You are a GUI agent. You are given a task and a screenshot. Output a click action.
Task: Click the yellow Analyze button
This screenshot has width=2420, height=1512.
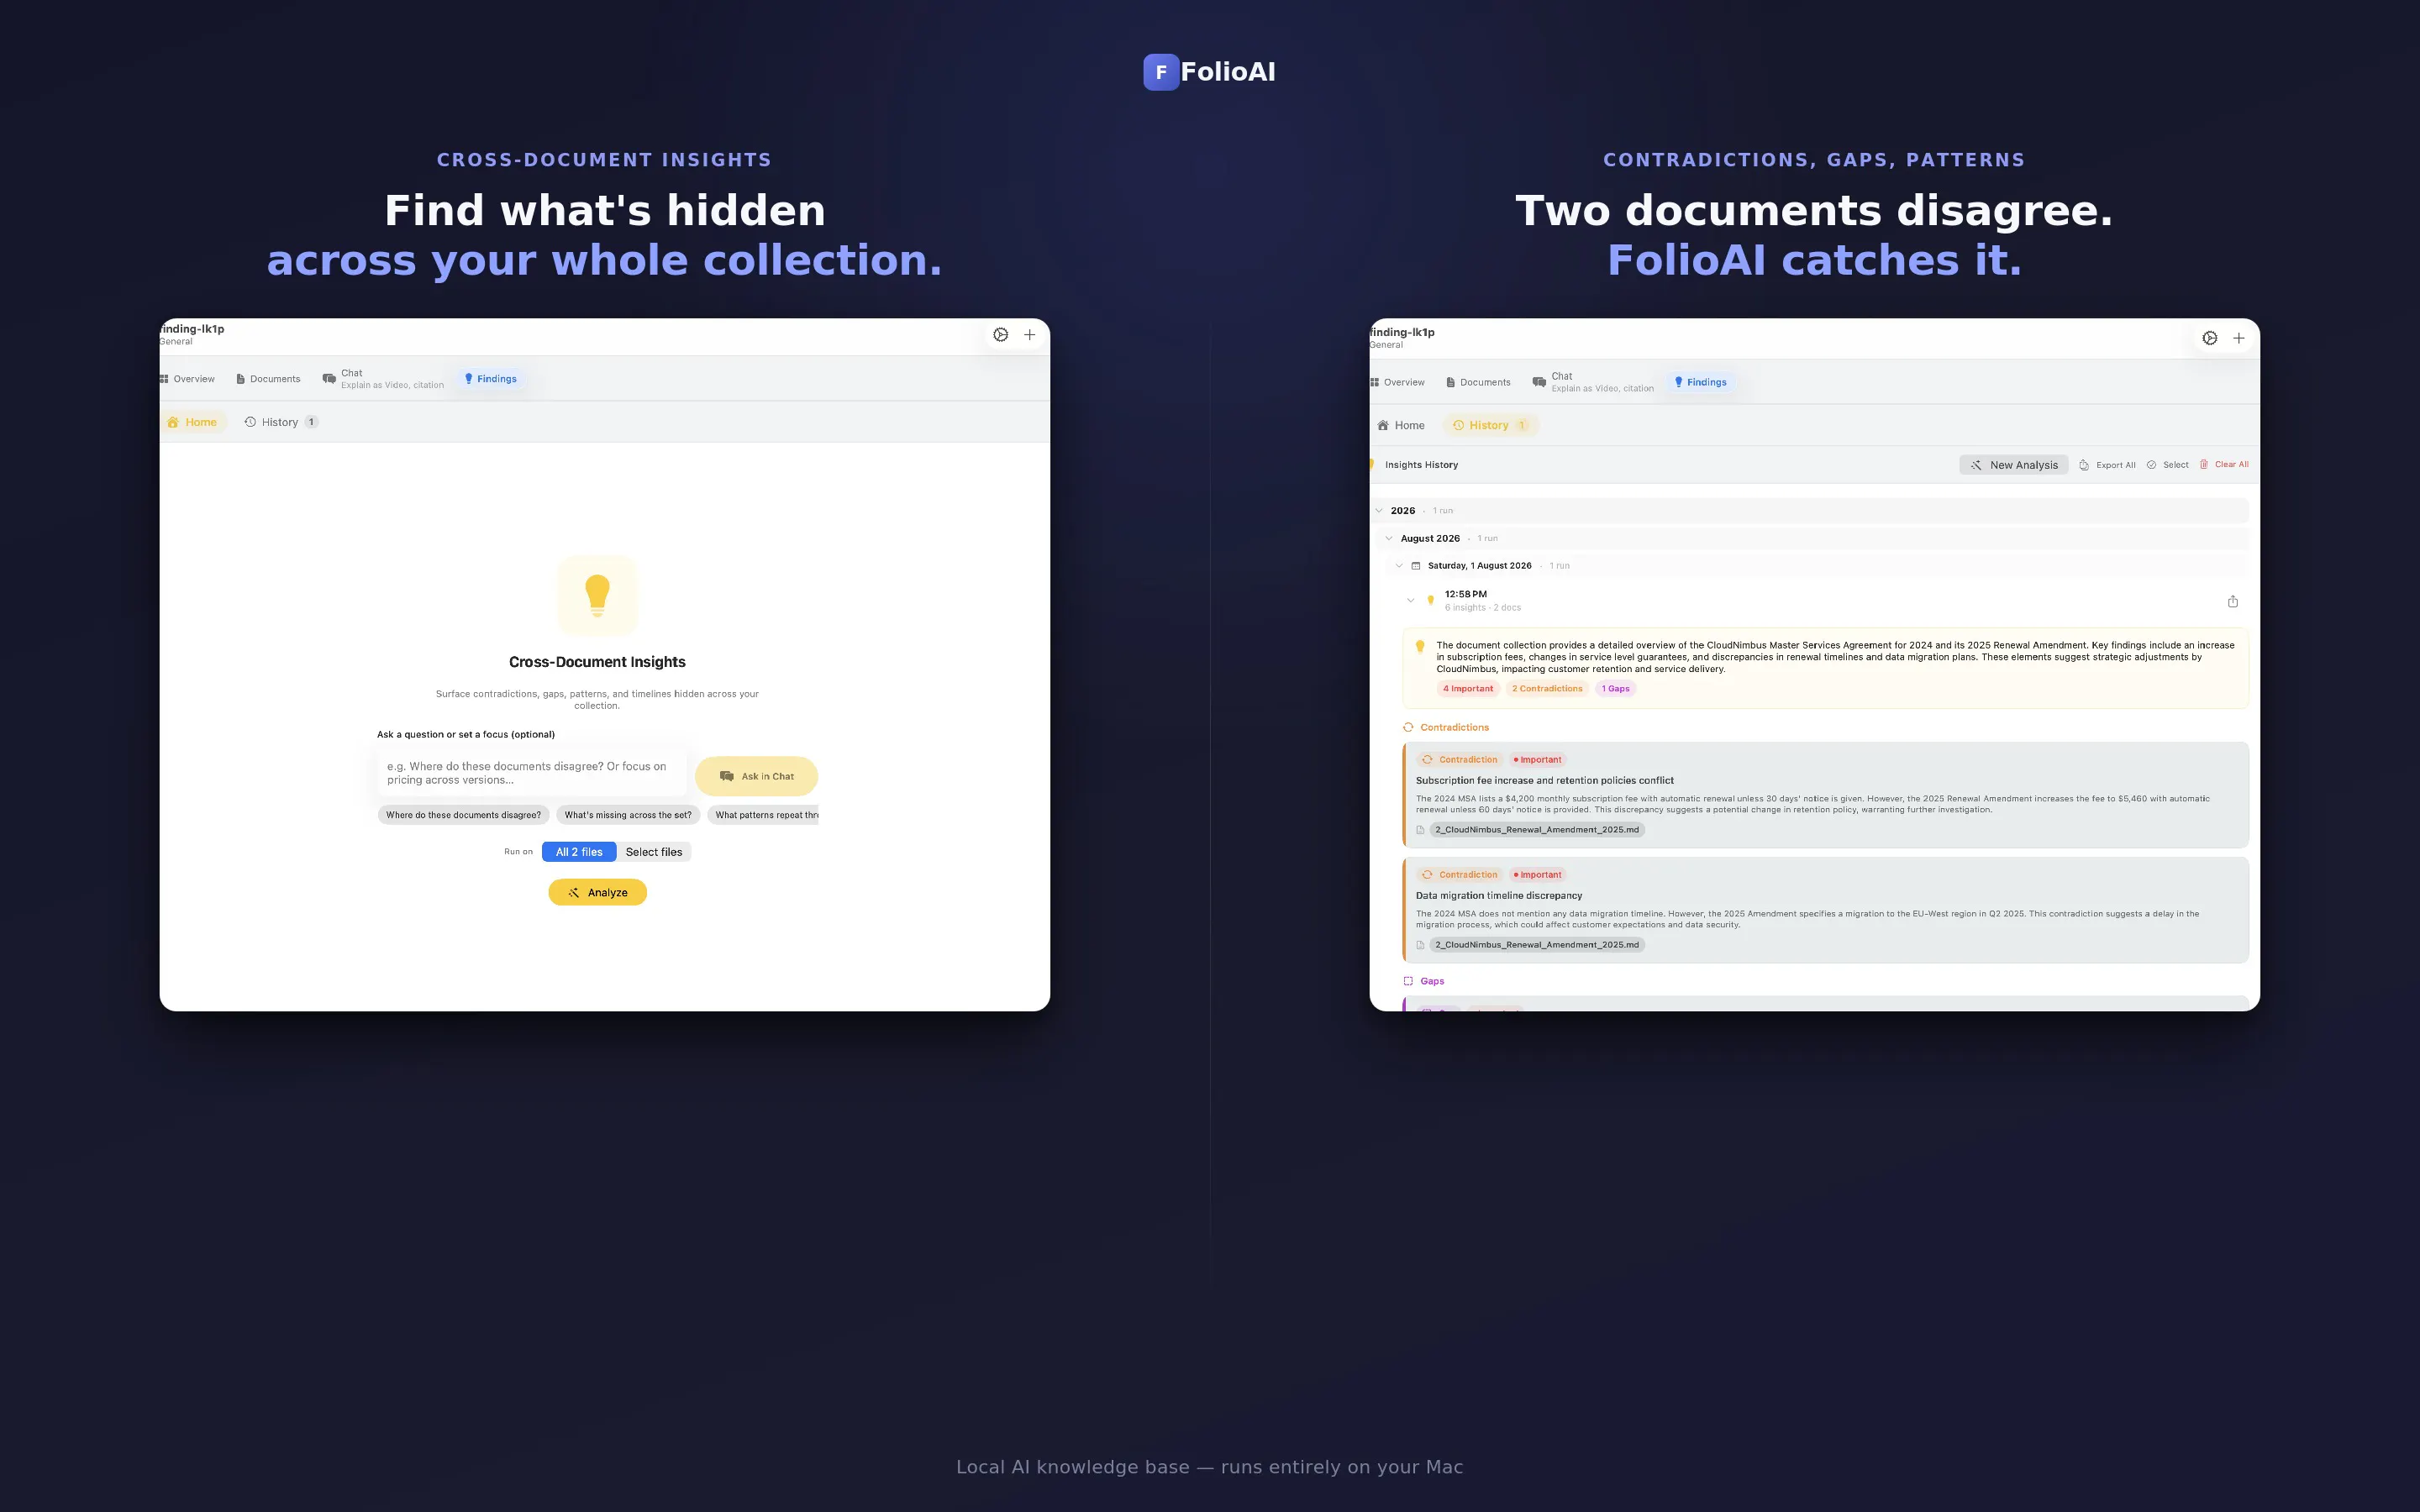pyautogui.click(x=597, y=892)
